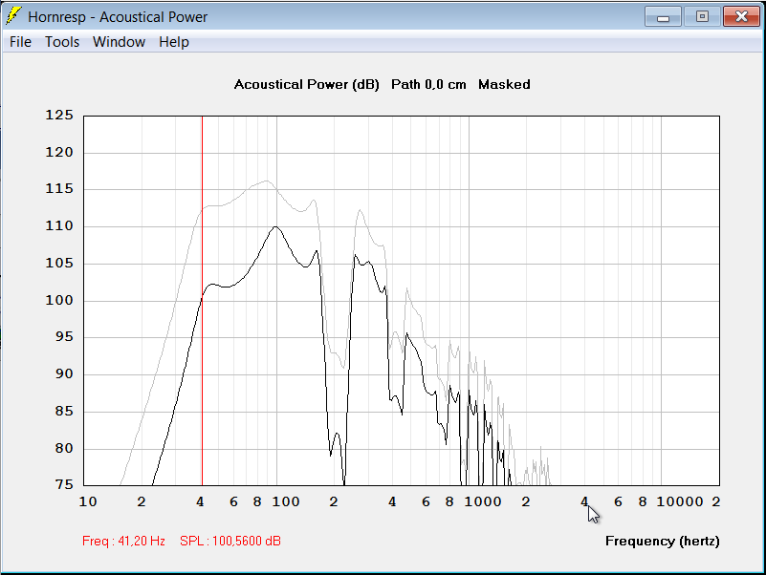Click the Hornresp lightning bolt title icon

coord(13,16)
